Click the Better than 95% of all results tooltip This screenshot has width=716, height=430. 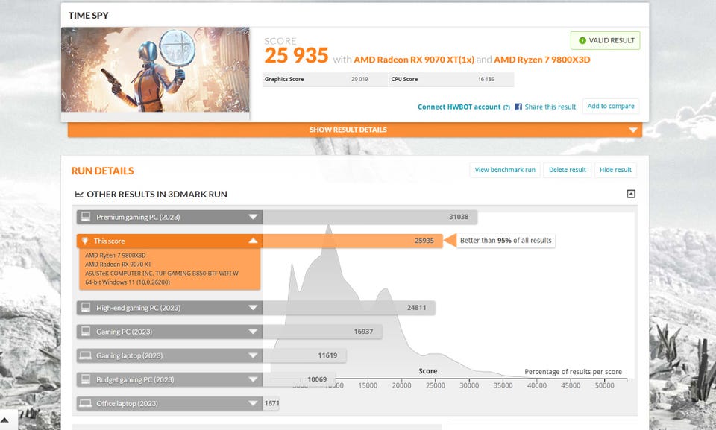(506, 241)
